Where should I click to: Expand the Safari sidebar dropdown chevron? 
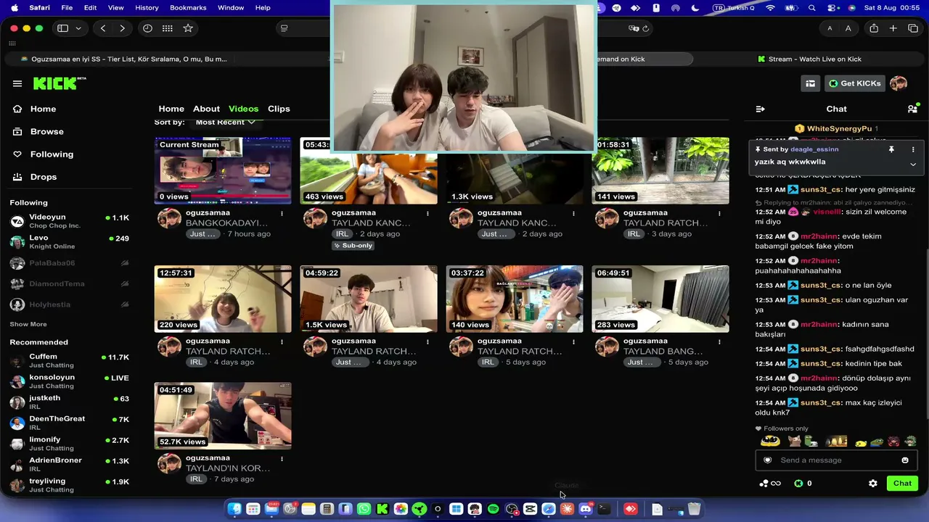(78, 28)
